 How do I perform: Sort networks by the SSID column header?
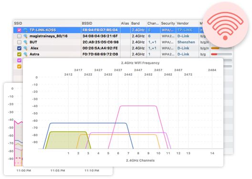pos(18,23)
